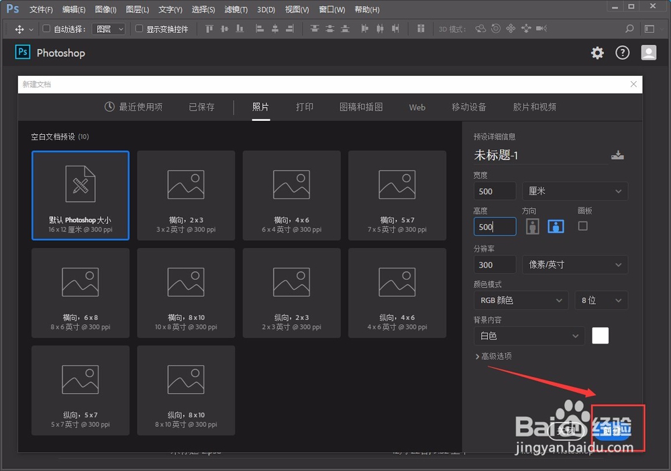Click distribute left edges icon
The image size is (671, 471).
[364, 29]
